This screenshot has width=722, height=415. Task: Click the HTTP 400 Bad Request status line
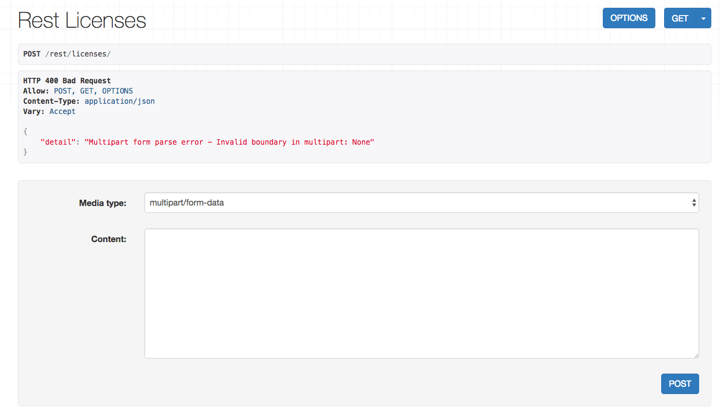pyautogui.click(x=67, y=81)
